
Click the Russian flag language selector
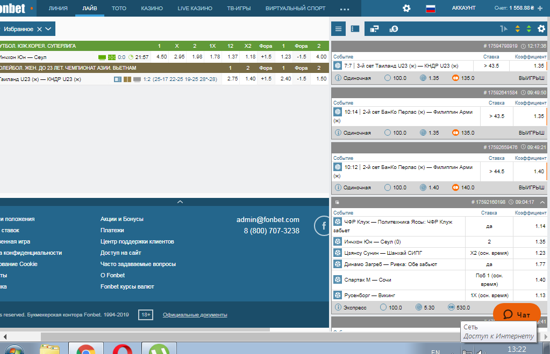(x=431, y=9)
